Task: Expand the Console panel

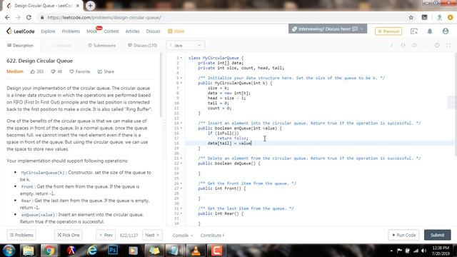Action: 183,235
